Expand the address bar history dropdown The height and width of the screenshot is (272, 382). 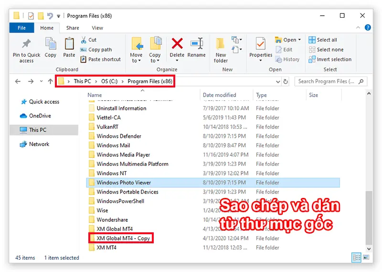coord(278,81)
